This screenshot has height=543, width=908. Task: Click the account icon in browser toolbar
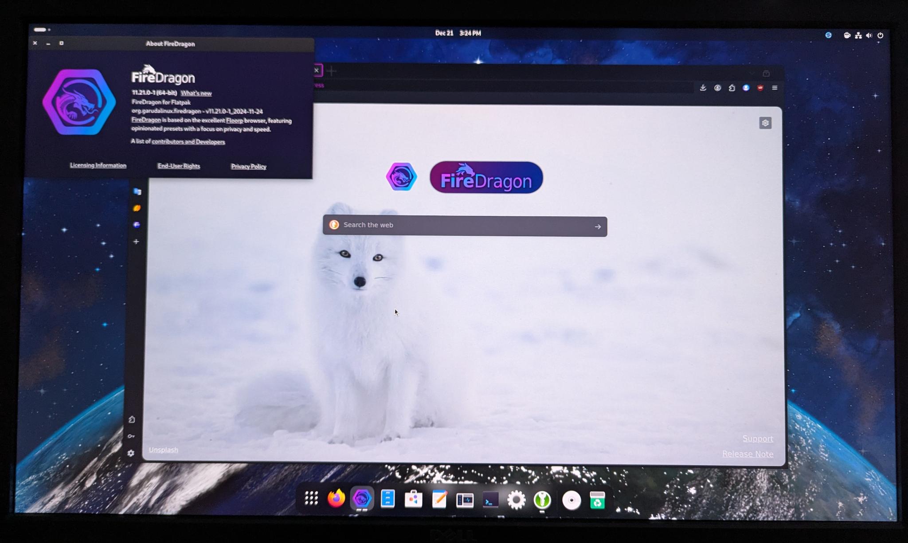pyautogui.click(x=717, y=88)
